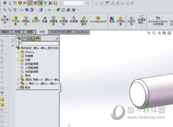Open View Orientation dropdown arrow
Screen dimensions: 173x127
point(36,10)
